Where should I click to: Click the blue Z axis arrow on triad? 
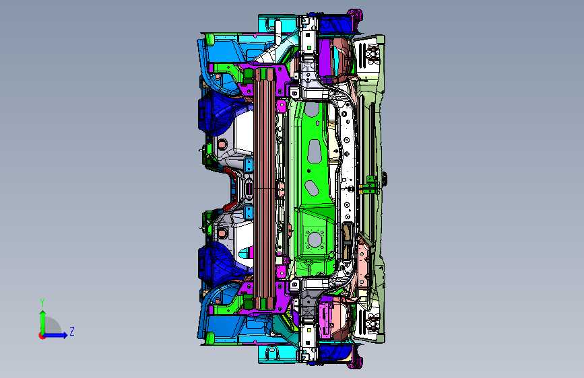56,335
